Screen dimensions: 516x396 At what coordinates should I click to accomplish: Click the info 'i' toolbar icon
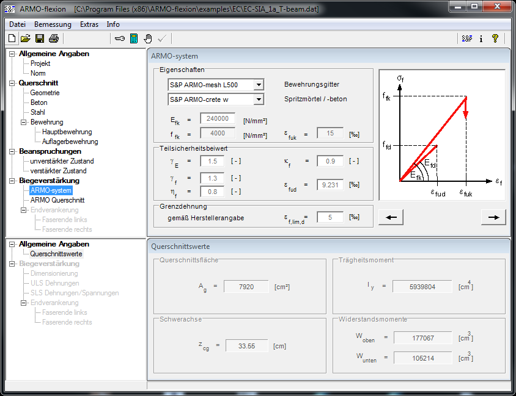click(481, 38)
